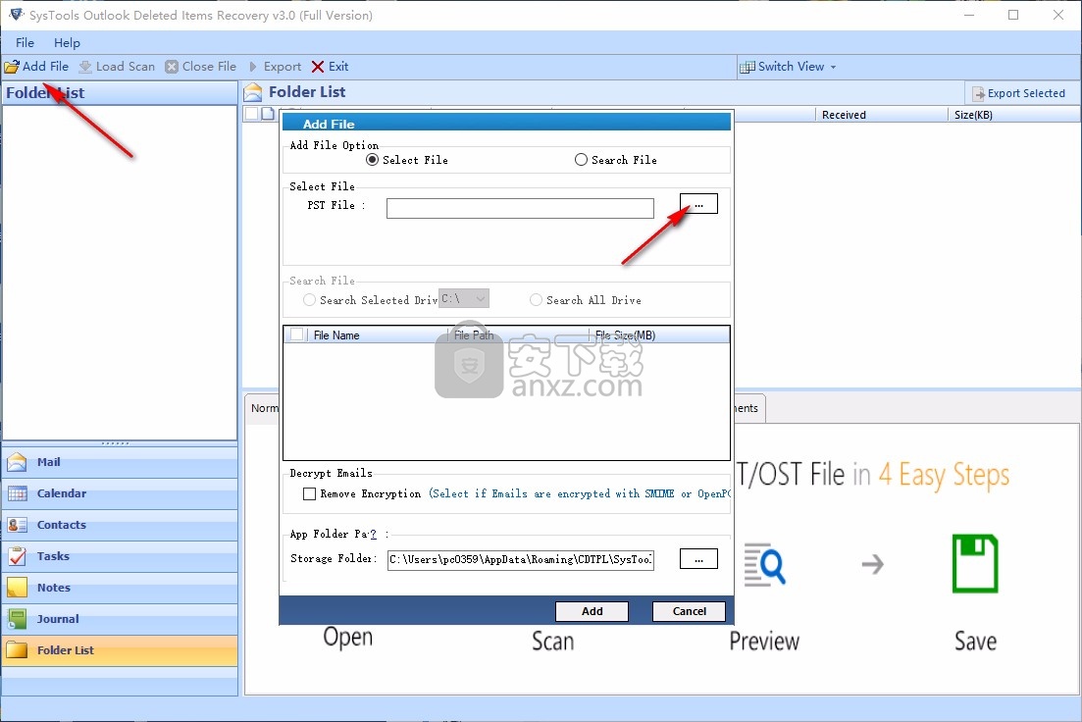Choose Search Selected Drive radio button
The width and height of the screenshot is (1082, 722).
[309, 300]
